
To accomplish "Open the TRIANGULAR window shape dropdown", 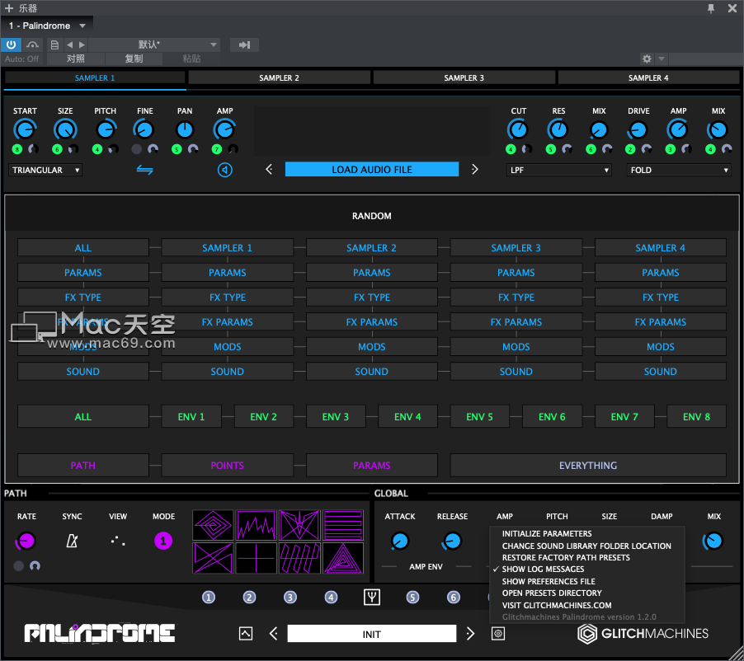I will (45, 170).
